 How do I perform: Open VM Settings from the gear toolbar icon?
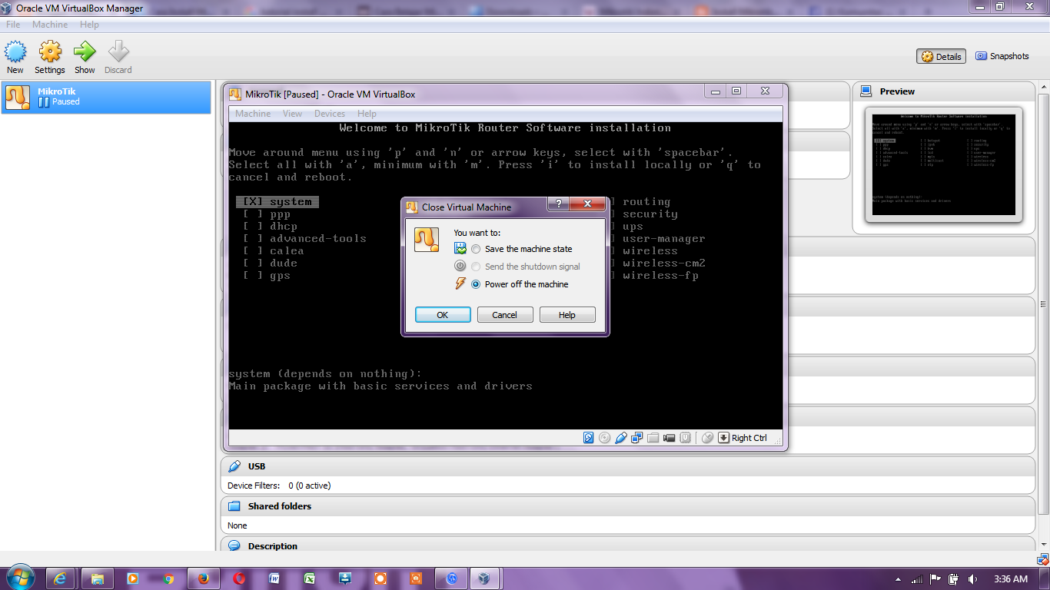coord(50,58)
